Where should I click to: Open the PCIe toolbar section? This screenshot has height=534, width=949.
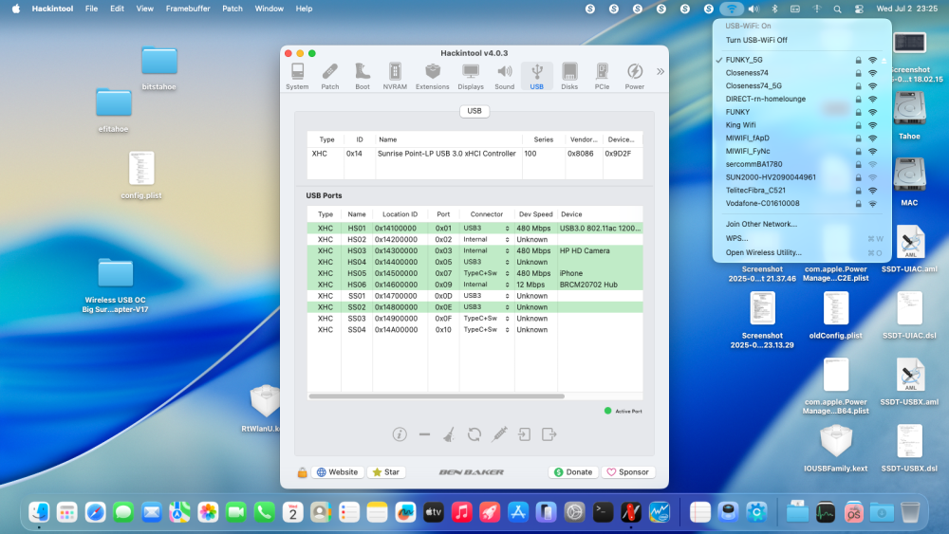tap(602, 77)
